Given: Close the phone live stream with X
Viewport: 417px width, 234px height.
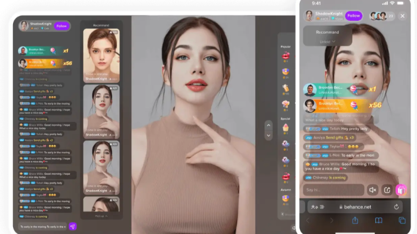Looking at the screenshot, I should pyautogui.click(x=402, y=16).
